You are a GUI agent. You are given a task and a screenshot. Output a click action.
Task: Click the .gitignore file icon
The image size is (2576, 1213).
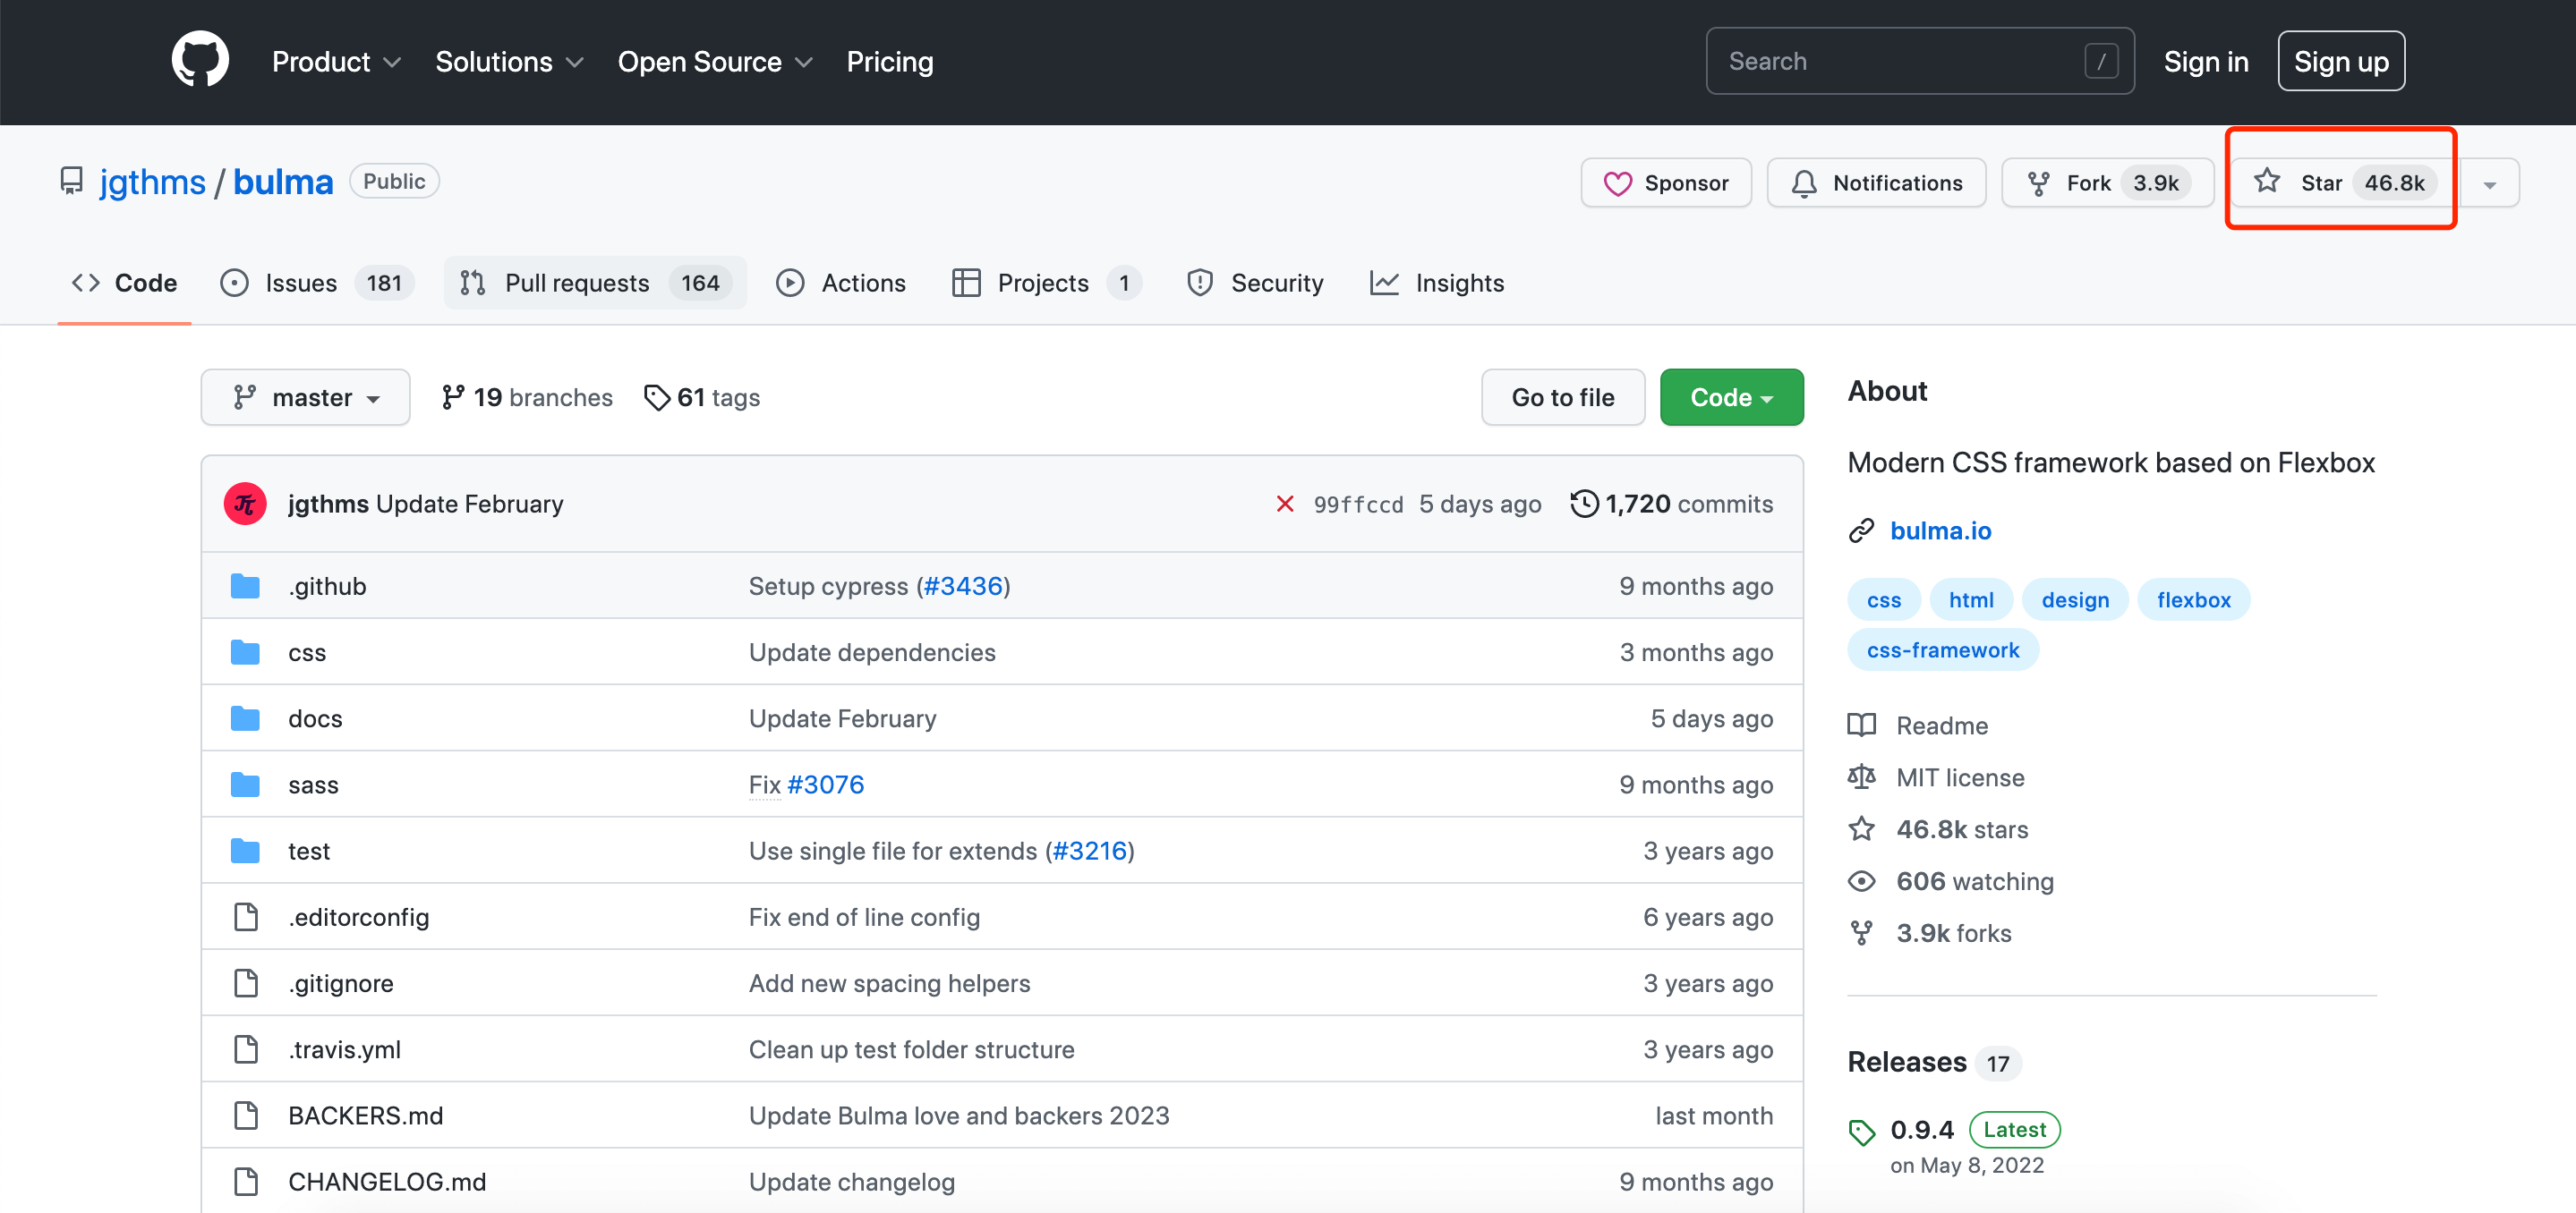246,982
